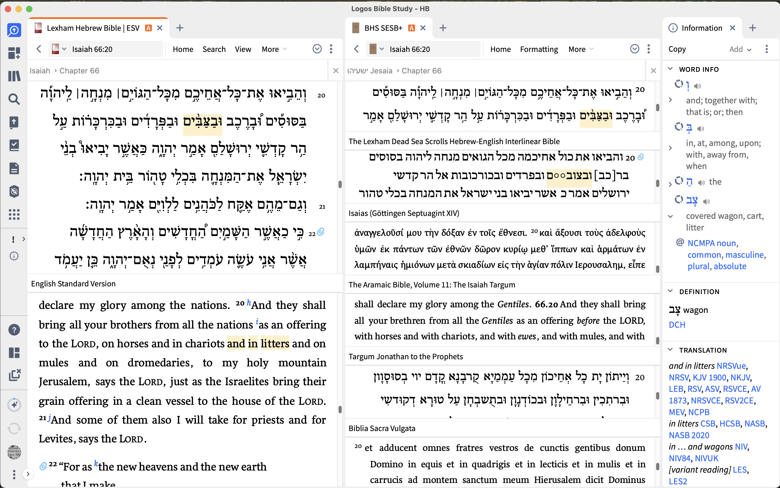Toggle visual filters circle in Lexham panel

click(317, 49)
